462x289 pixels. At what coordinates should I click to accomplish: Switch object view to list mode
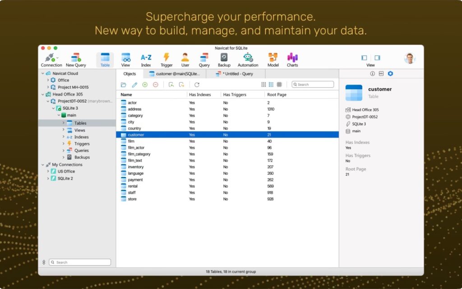(x=271, y=84)
